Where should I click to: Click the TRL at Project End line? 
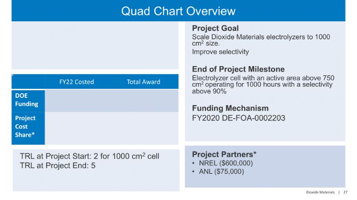click(58, 166)
